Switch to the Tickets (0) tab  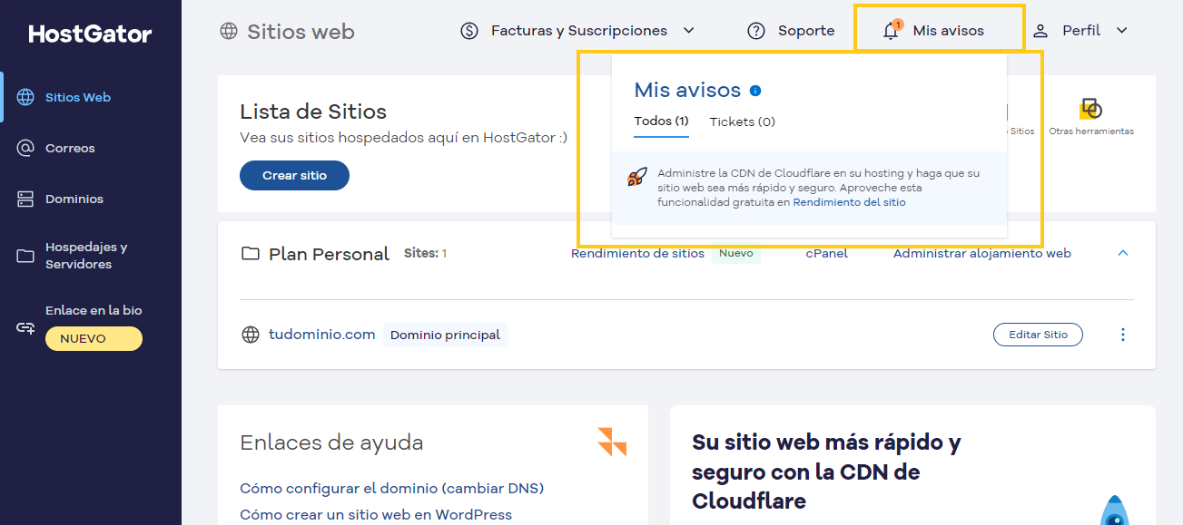coord(743,122)
